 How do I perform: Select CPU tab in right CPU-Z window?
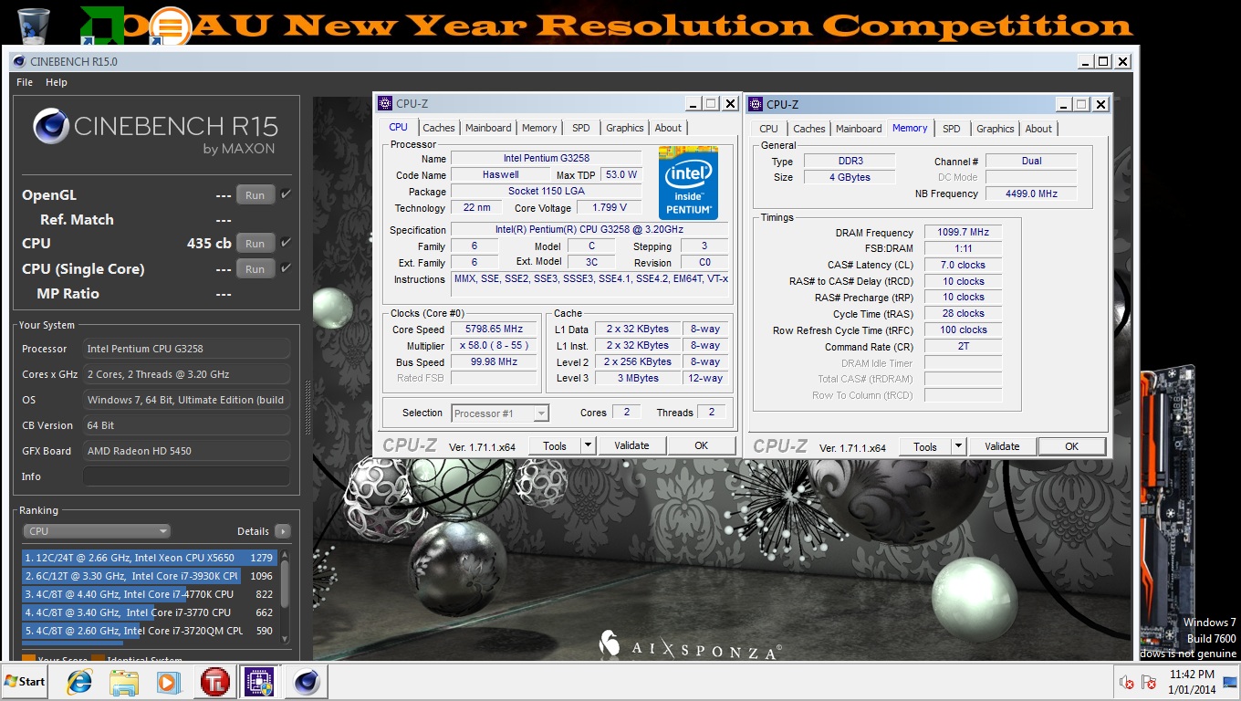click(769, 129)
